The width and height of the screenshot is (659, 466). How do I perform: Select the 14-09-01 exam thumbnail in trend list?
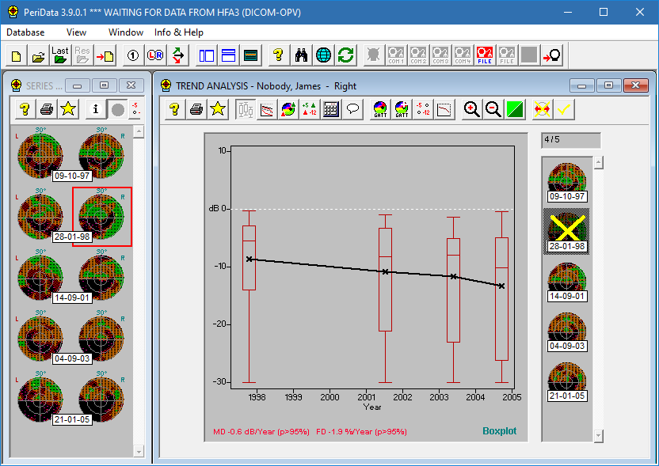coord(566,281)
